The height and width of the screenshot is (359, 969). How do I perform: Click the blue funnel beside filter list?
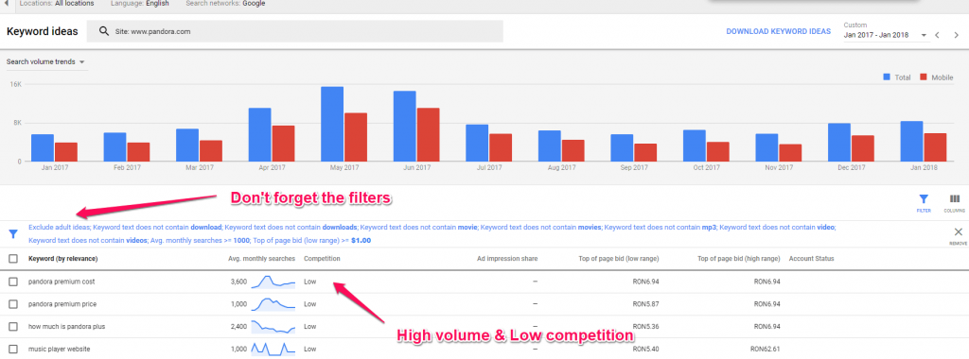[13, 233]
